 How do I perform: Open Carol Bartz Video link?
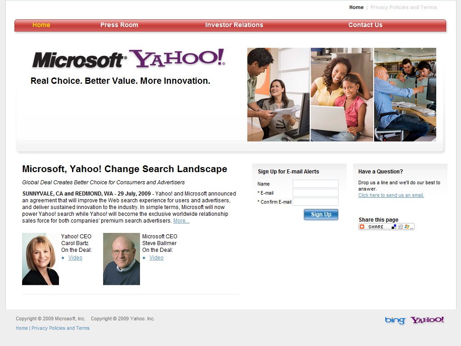[x=75, y=258]
